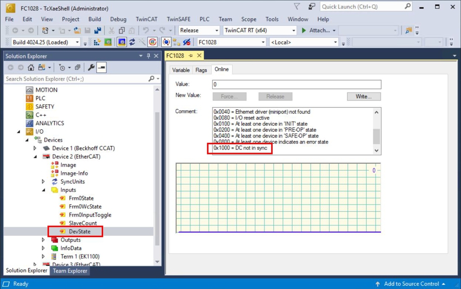Click the Comment box vertical scrollbar thumb
The image size is (461, 289).
pos(376,136)
